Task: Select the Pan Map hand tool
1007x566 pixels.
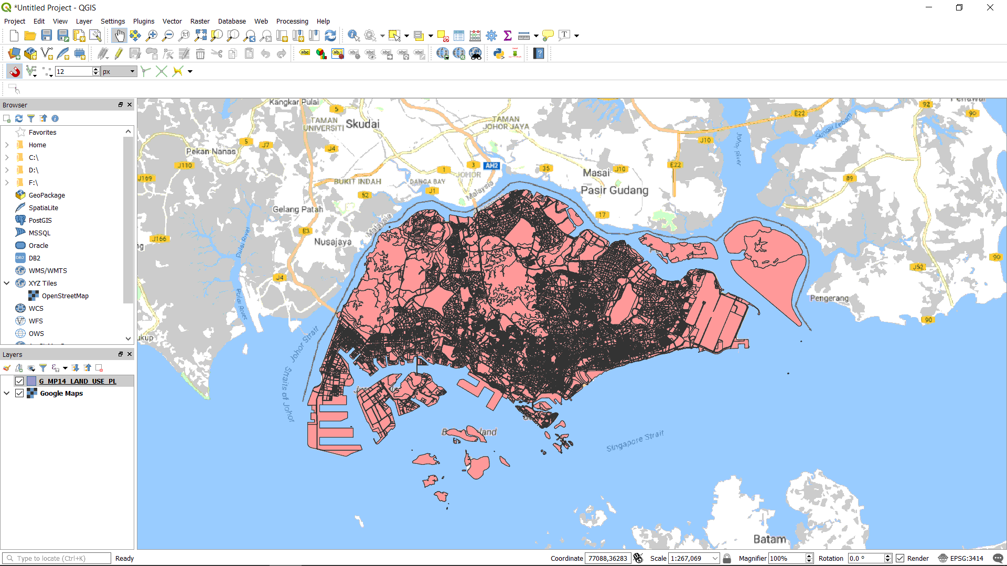Action: pyautogui.click(x=120, y=36)
